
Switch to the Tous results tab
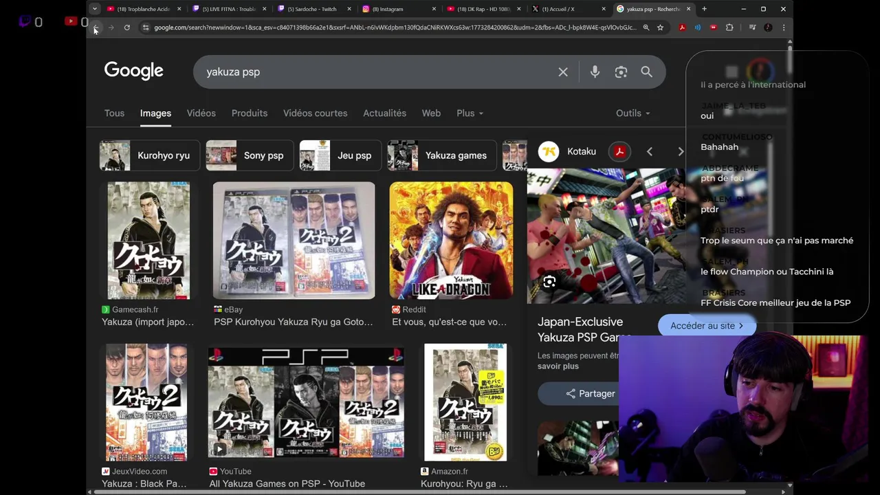114,113
